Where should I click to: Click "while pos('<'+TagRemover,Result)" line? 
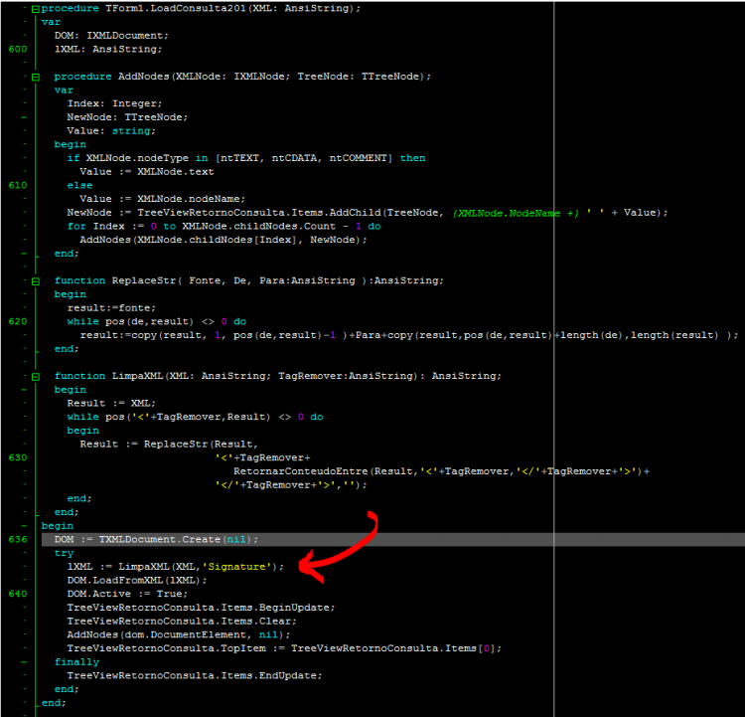(195, 418)
